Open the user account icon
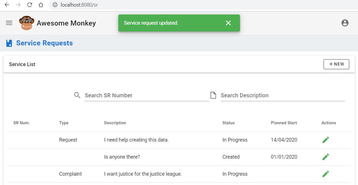Image resolution: width=358 pixels, height=185 pixels. [345, 23]
